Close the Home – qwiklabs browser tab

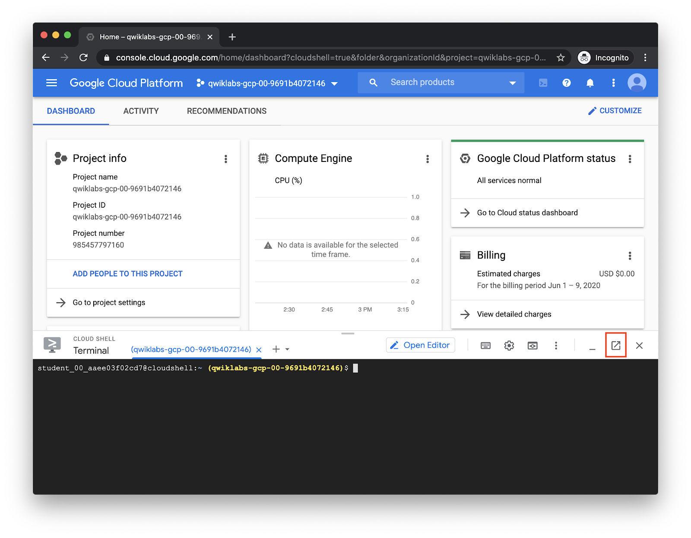(x=210, y=37)
